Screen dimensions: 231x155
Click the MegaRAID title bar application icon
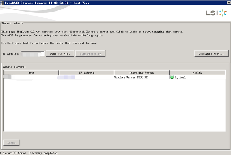coord(2,3)
